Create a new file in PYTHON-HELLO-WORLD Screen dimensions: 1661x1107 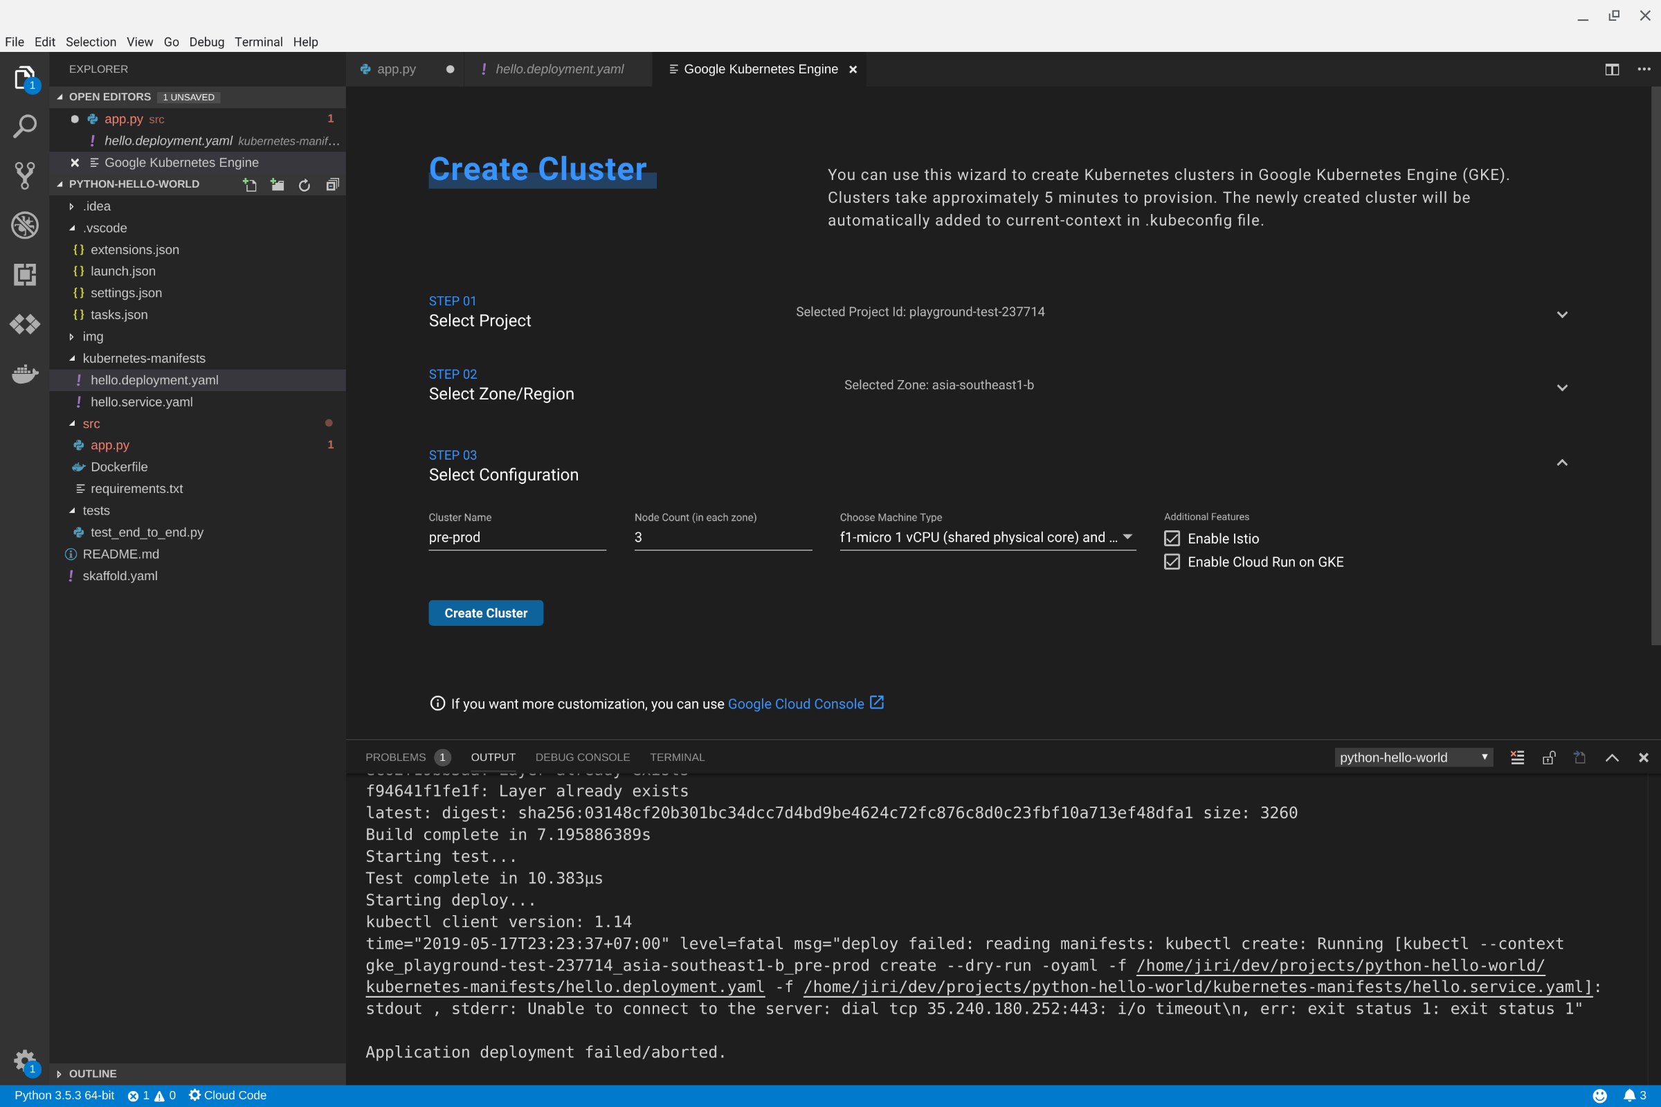pos(250,185)
